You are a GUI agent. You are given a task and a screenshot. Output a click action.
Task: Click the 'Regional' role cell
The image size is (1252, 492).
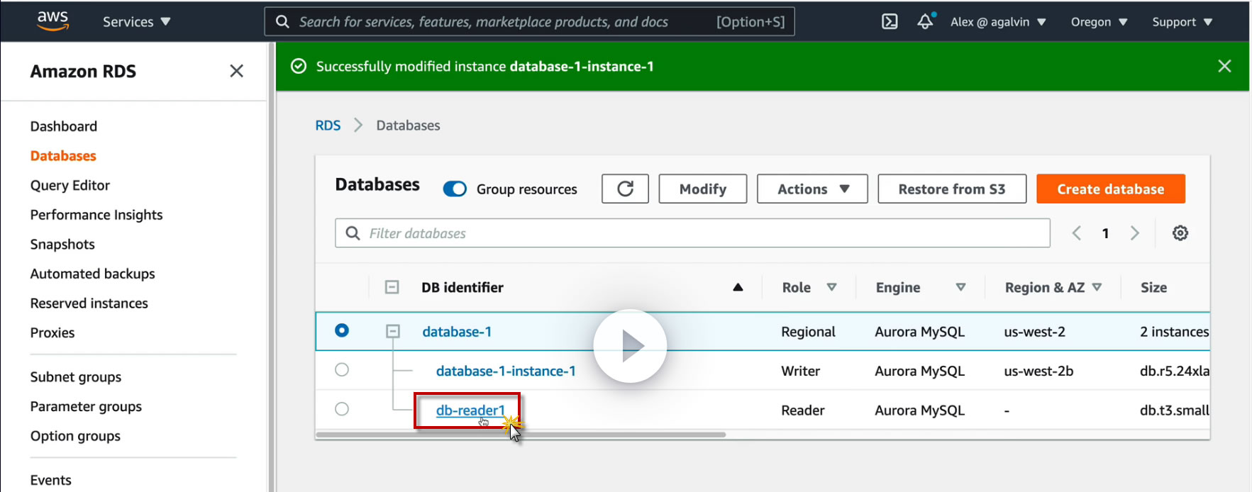[x=808, y=331]
